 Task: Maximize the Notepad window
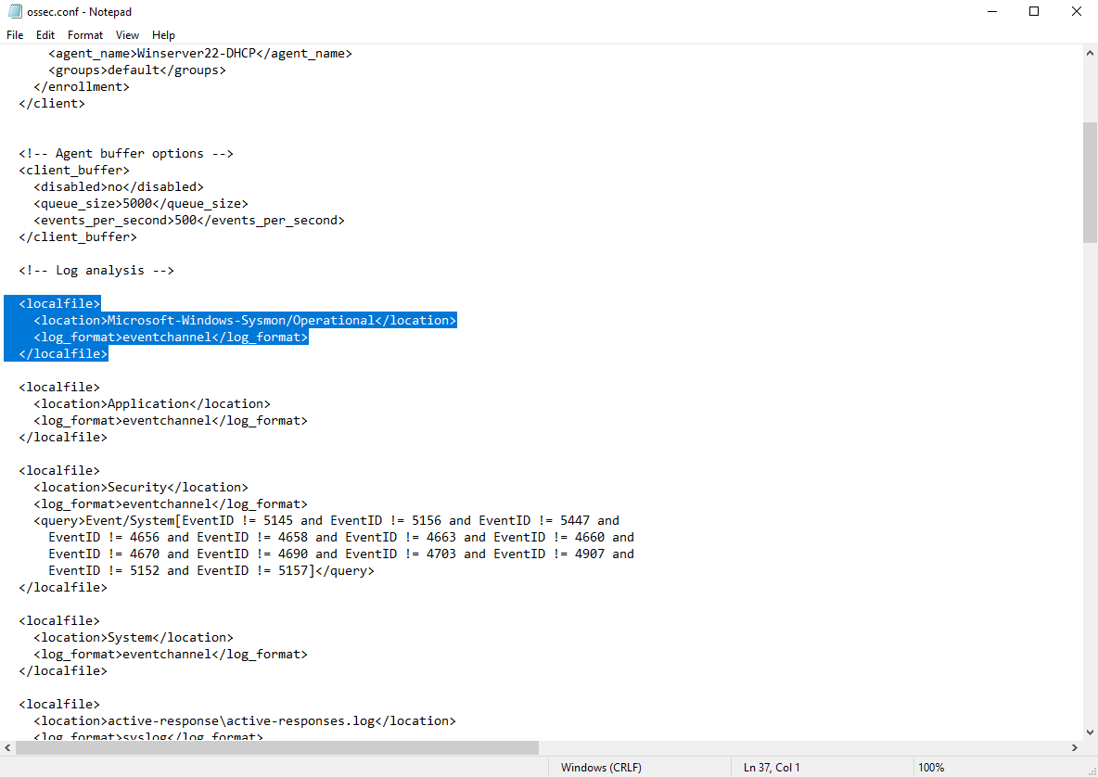click(1034, 12)
